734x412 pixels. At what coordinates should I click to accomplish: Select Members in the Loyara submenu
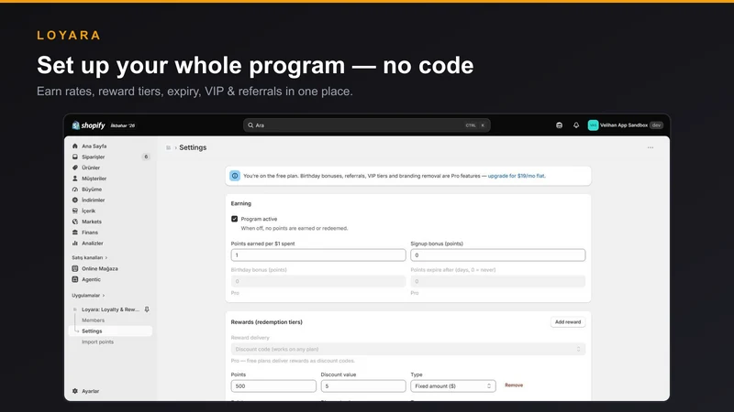(x=94, y=320)
